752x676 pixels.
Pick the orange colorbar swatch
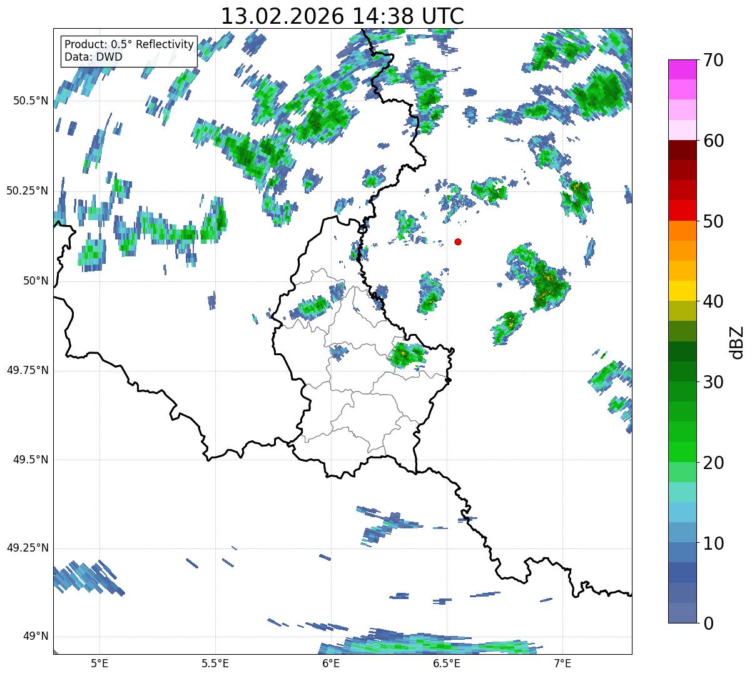tap(683, 231)
